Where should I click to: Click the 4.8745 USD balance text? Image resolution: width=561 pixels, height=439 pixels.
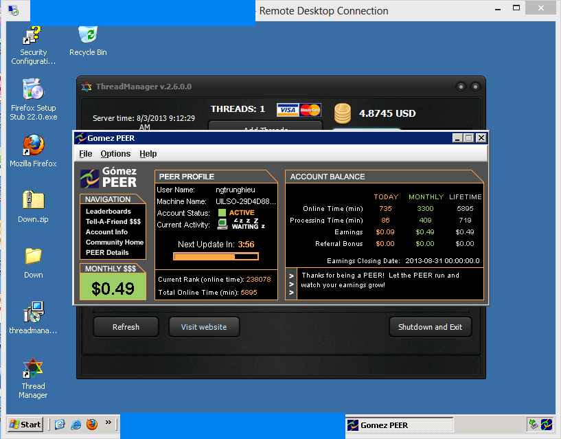(387, 113)
